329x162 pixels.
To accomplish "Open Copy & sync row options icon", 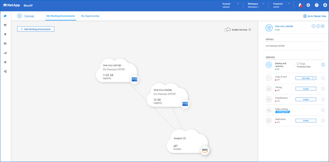I will [323, 78].
